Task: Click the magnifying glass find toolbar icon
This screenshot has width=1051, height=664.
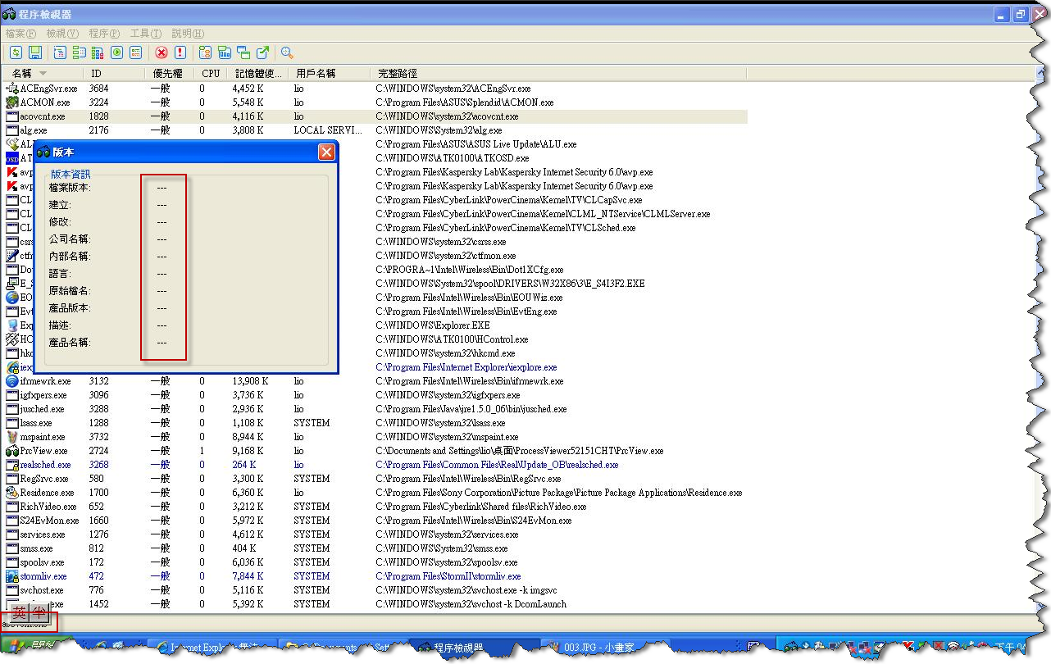Action: (287, 52)
